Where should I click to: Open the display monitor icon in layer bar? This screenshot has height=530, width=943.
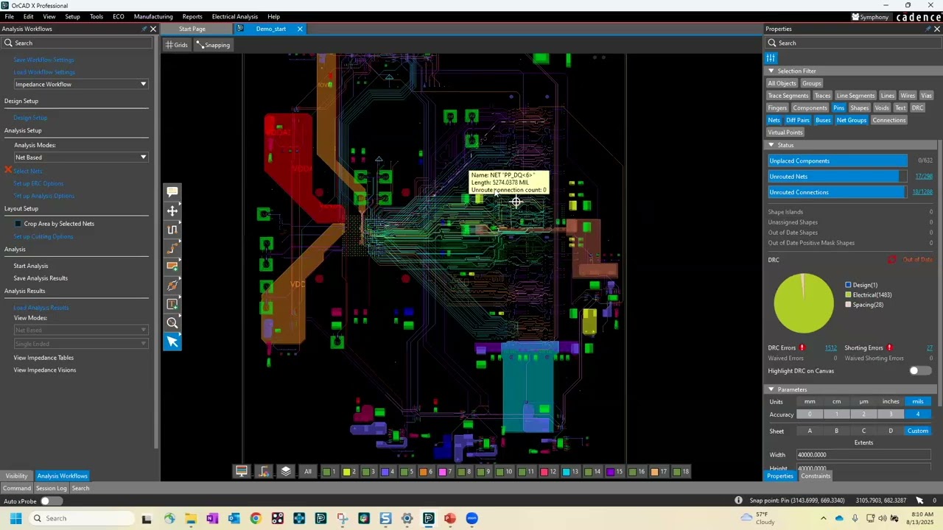coord(242,472)
